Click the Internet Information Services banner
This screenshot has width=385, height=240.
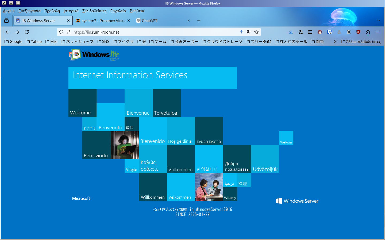coord(153,78)
